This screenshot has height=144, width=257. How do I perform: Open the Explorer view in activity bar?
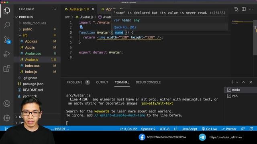click(x=6, y=11)
